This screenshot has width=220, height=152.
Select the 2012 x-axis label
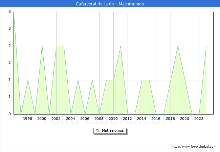pyautogui.click(x=127, y=119)
